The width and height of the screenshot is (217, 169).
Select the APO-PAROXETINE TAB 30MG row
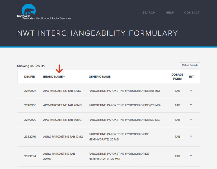(62, 120)
